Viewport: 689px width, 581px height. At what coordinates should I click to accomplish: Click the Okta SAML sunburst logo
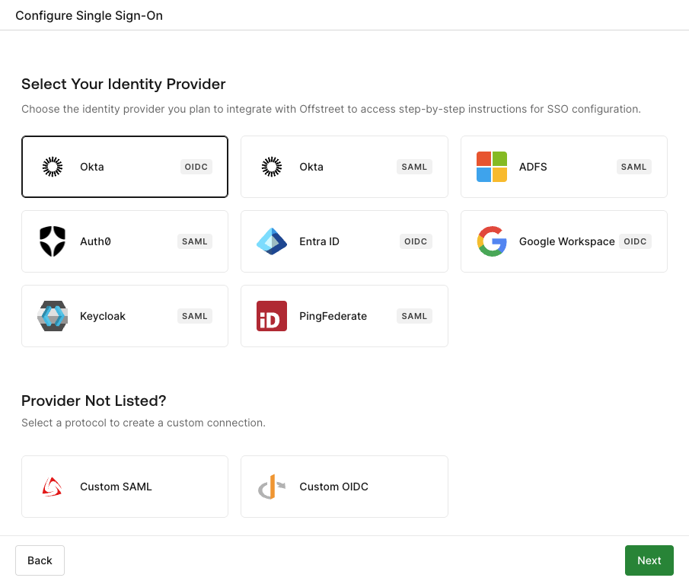[272, 167]
